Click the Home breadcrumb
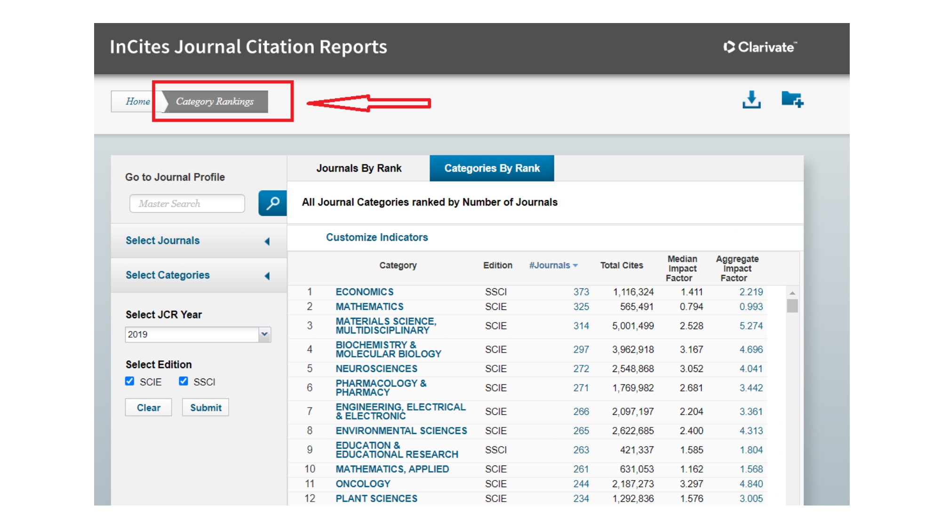 137,102
